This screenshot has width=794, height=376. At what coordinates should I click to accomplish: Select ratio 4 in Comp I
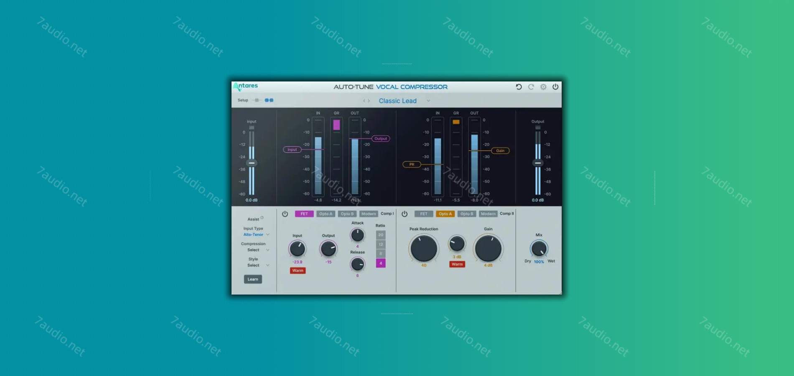pos(381,263)
